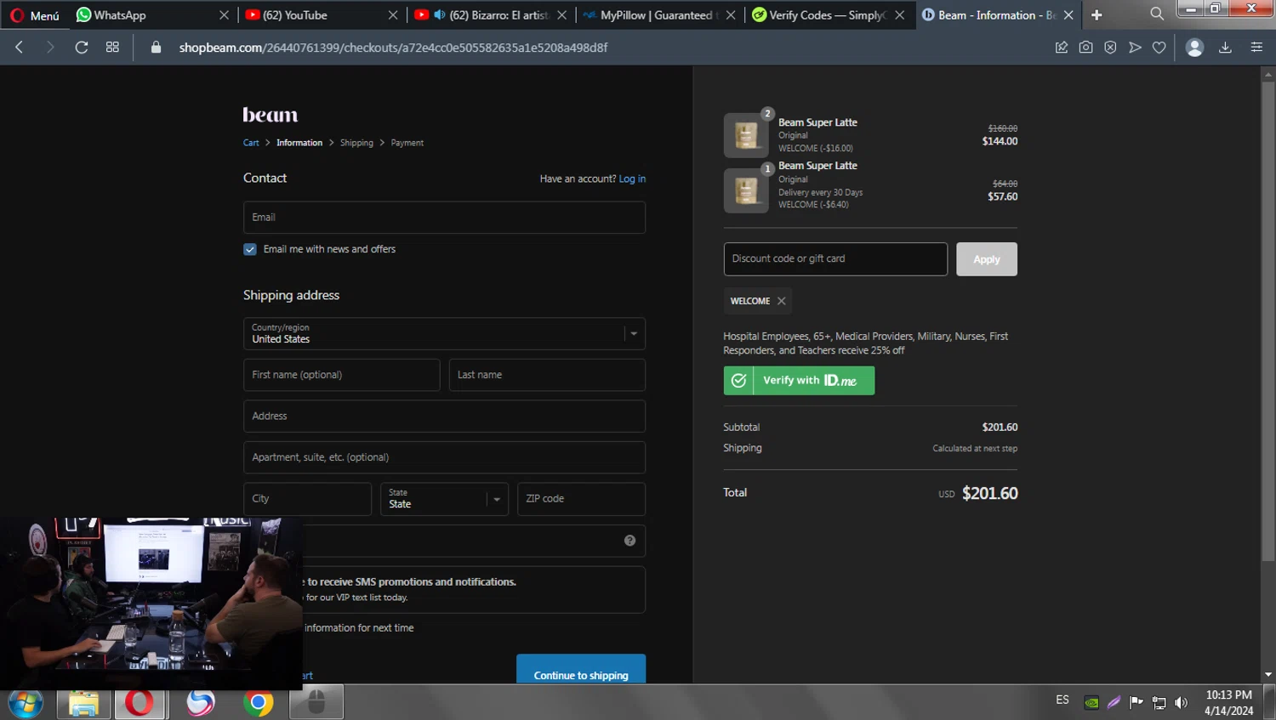This screenshot has width=1276, height=720.
Task: Apply the discount code
Action: [987, 259]
